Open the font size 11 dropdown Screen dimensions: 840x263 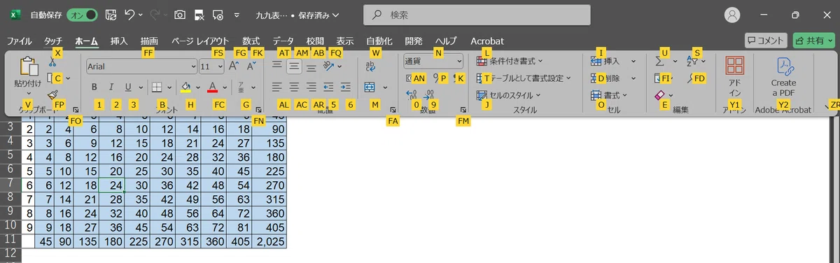pos(220,66)
